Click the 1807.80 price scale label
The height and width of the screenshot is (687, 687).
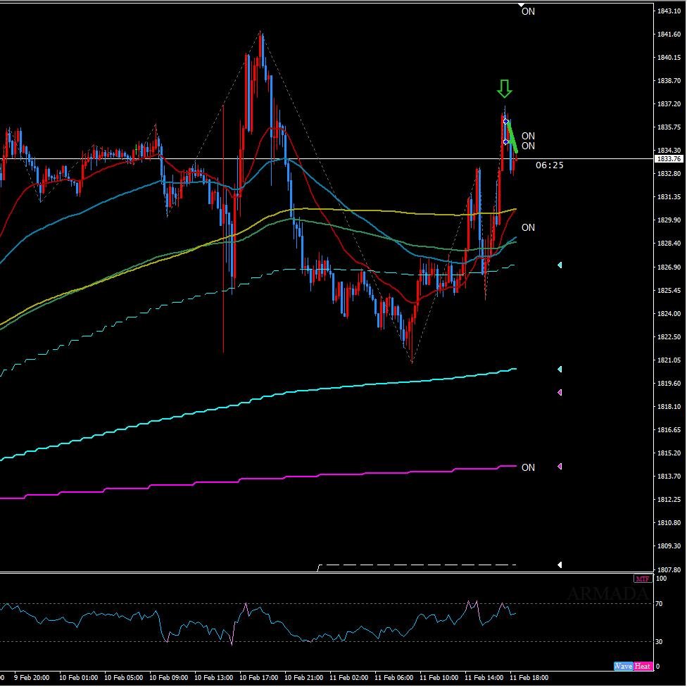tap(669, 569)
